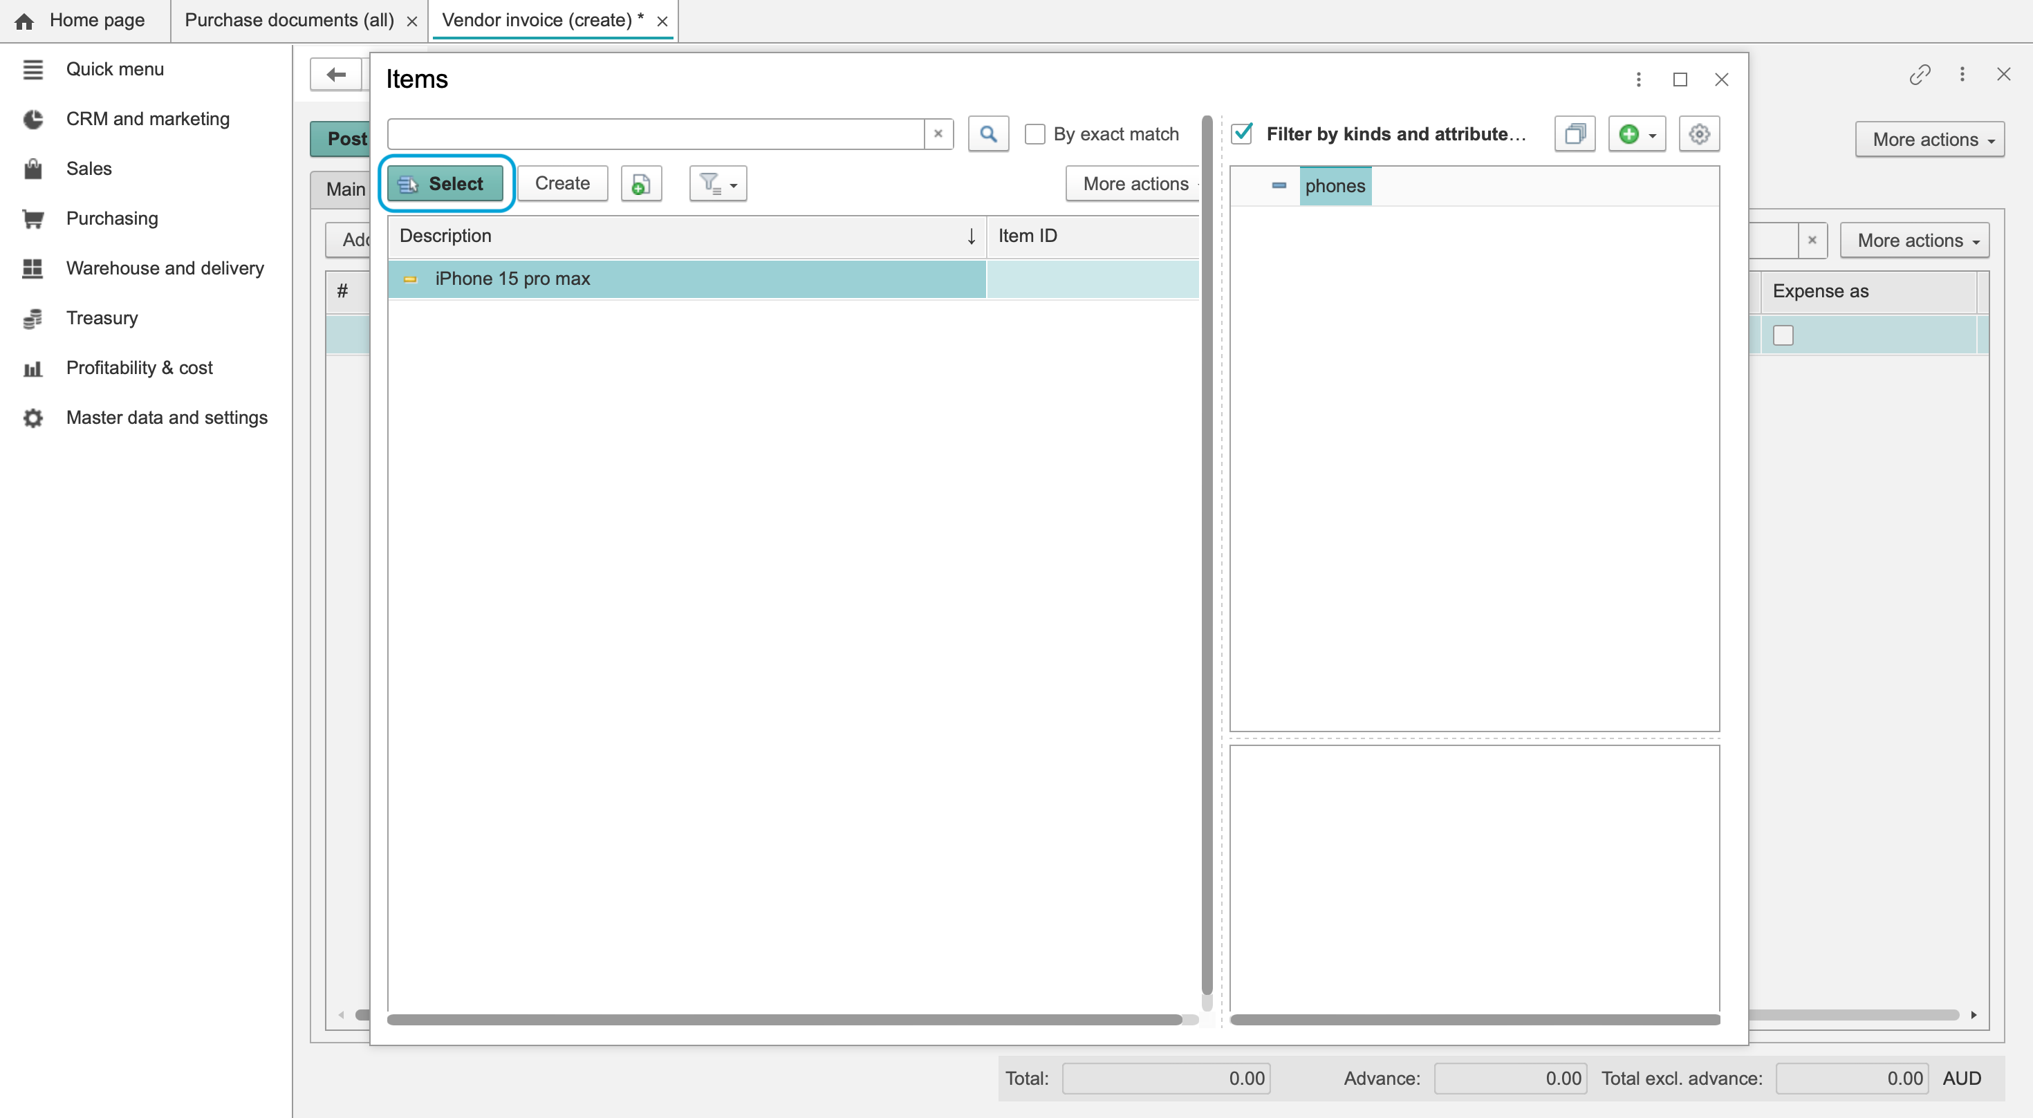The width and height of the screenshot is (2033, 1118).
Task: Enable the By exact match checkbox
Action: (1034, 134)
